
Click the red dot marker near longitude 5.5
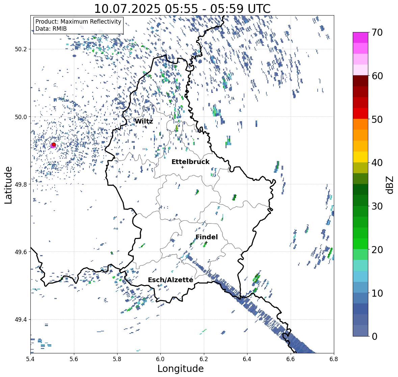[54, 144]
